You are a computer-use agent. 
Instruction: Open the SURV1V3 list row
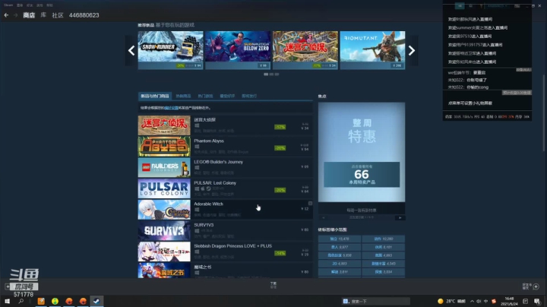pyautogui.click(x=225, y=230)
